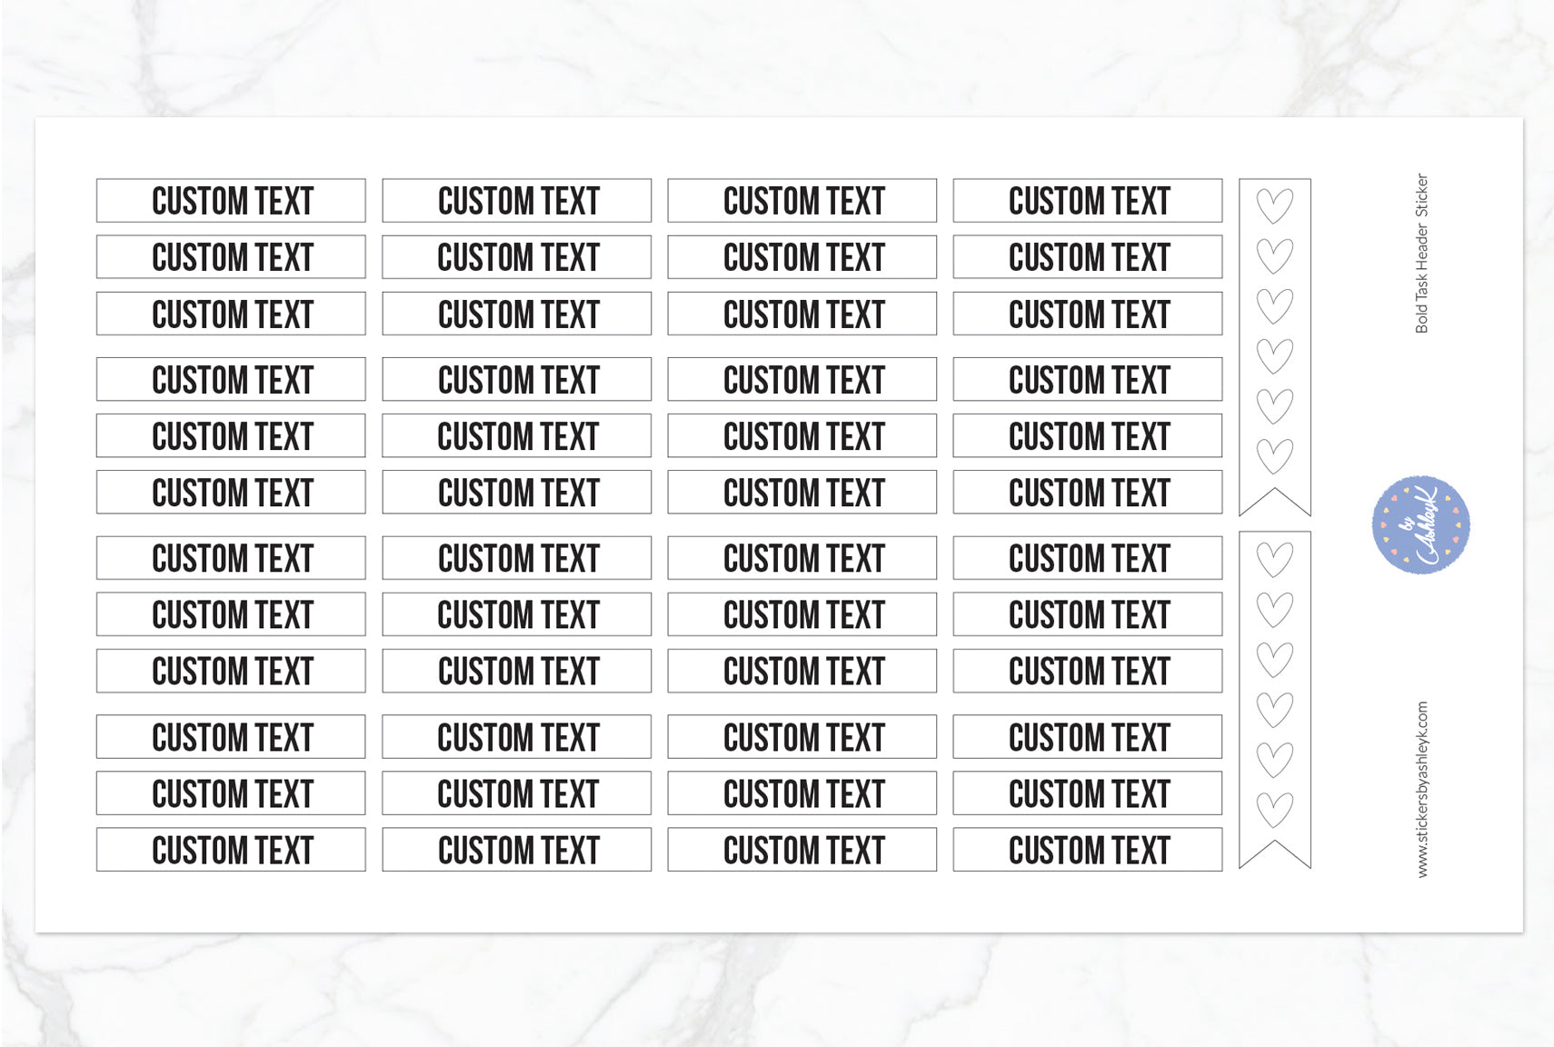Image resolution: width=1554 pixels, height=1047 pixels.
Task: Click the bottommost heart on the upper flag
Action: [1274, 456]
